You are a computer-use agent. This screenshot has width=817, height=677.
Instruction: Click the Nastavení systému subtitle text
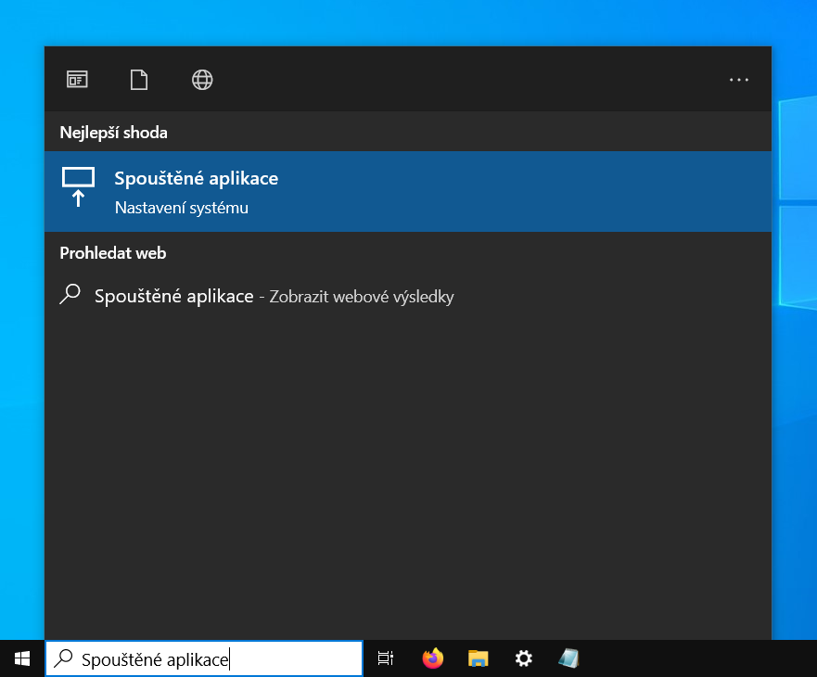[x=181, y=208]
